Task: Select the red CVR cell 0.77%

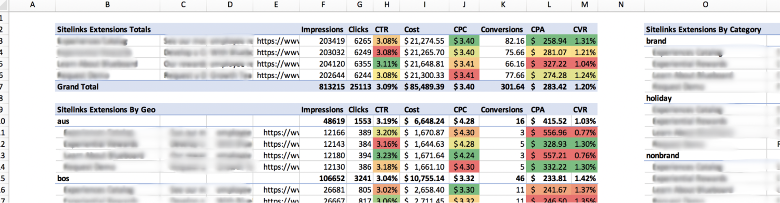Action: (584, 133)
